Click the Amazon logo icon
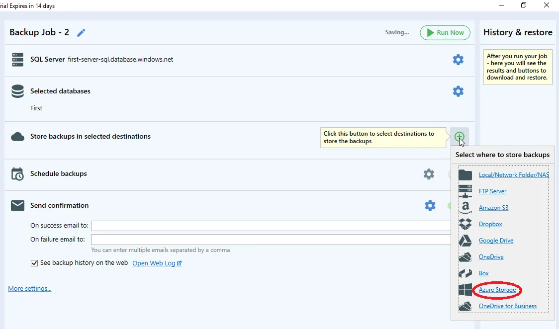Screen dimensions: 559x329 click(x=465, y=208)
